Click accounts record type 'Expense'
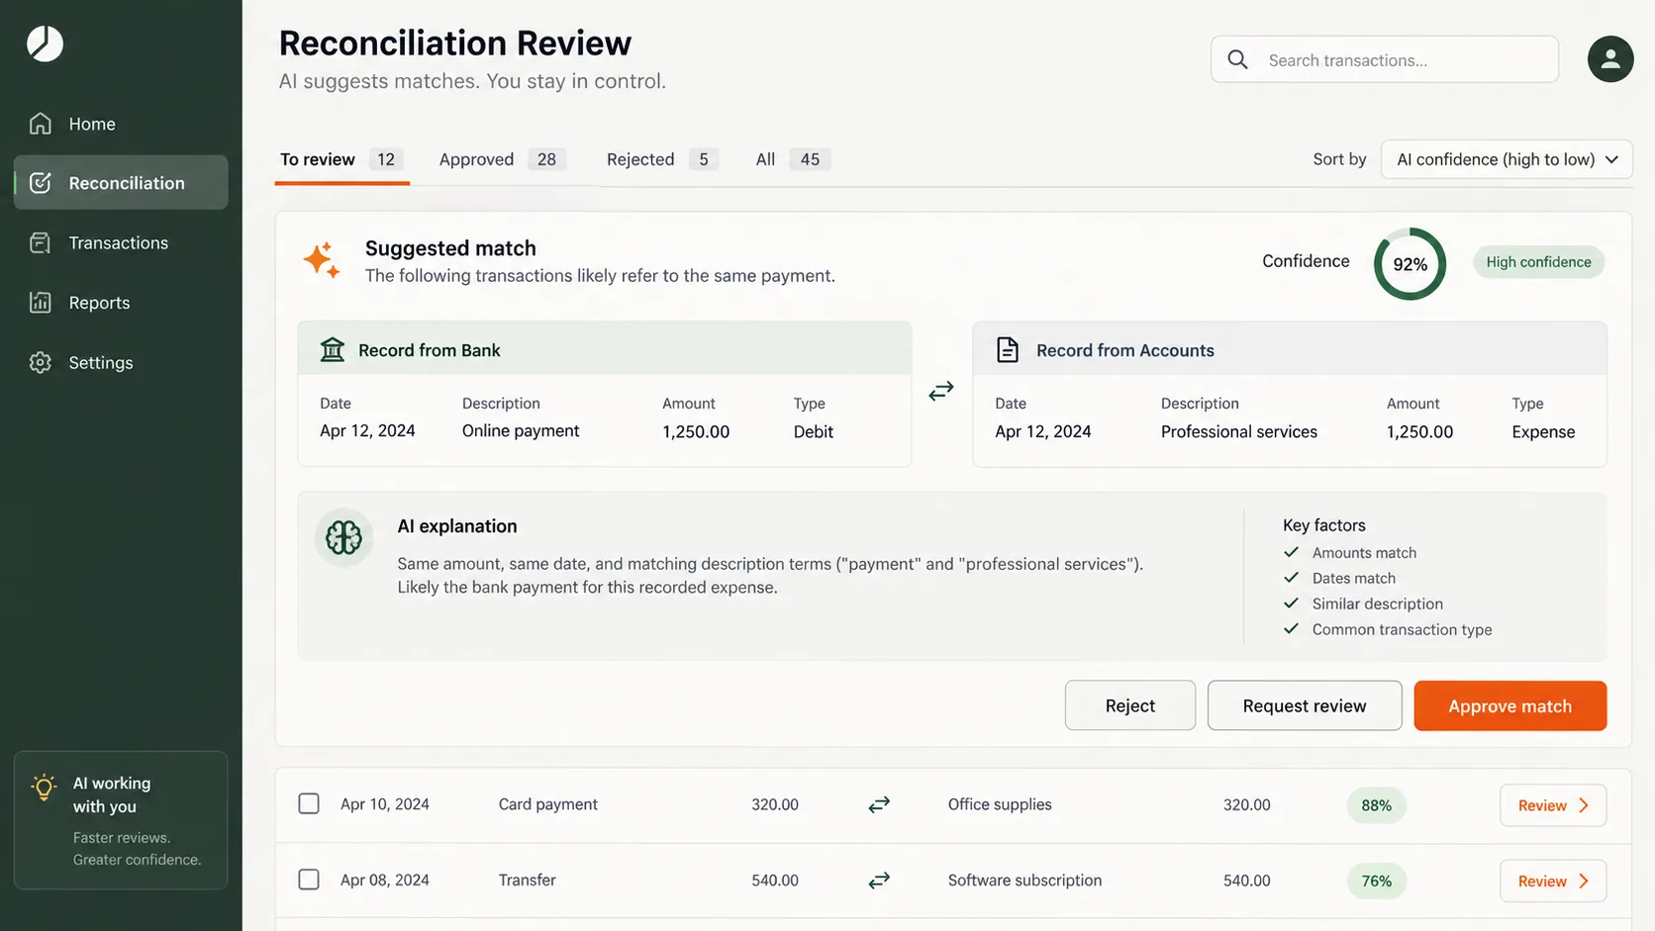Screen dimensions: 1655x931 (x=1543, y=431)
